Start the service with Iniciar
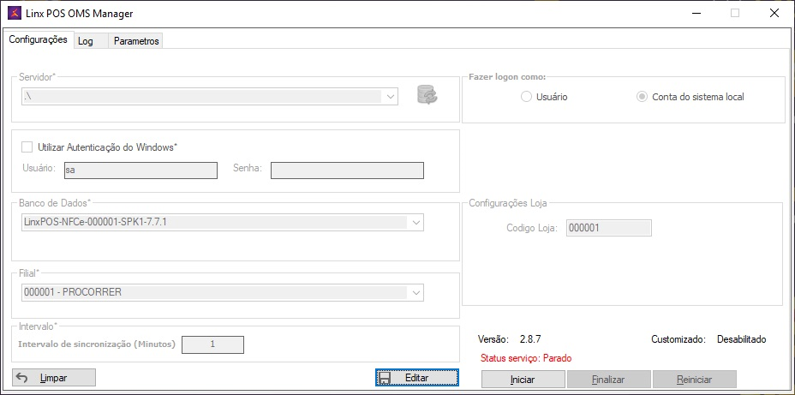This screenshot has width=795, height=395. pos(523,380)
